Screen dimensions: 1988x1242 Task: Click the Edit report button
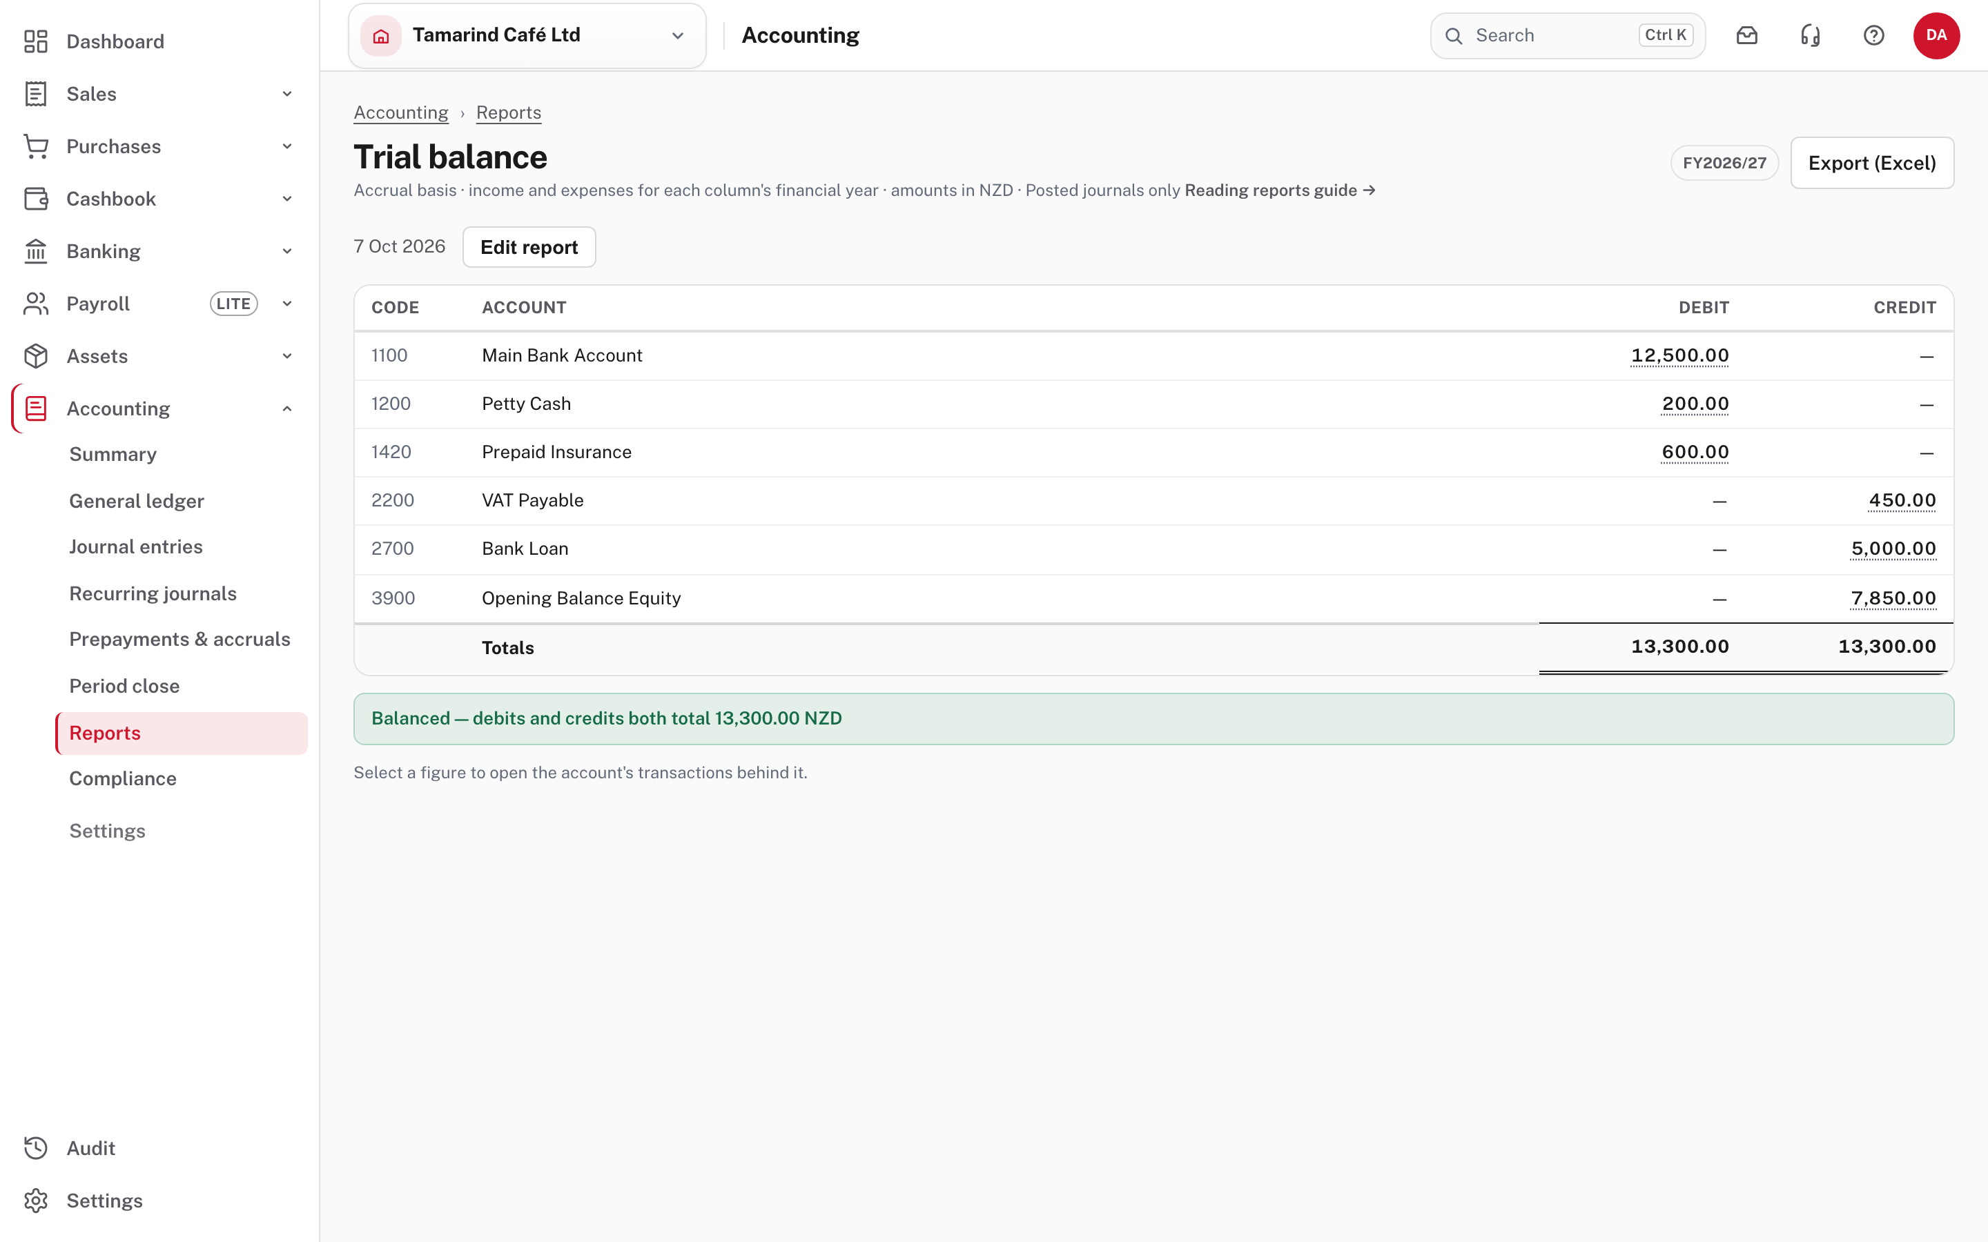(529, 247)
